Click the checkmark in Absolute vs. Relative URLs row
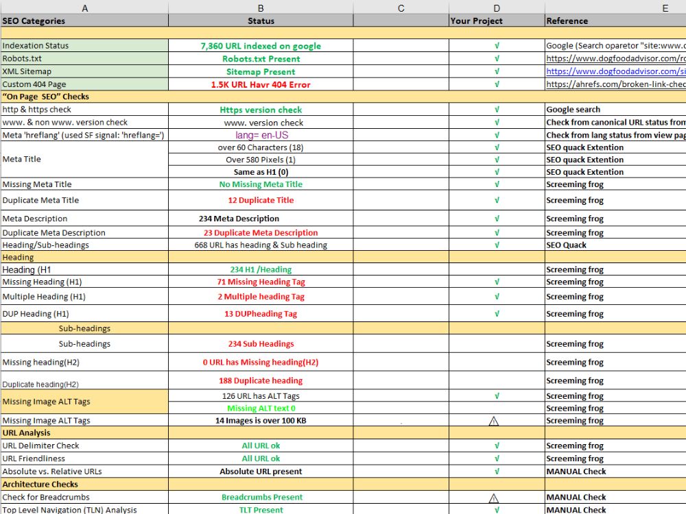This screenshot has height=514, width=686. click(497, 472)
